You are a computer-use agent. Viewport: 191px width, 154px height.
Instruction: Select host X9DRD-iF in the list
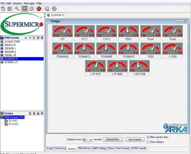pyautogui.click(x=10, y=45)
